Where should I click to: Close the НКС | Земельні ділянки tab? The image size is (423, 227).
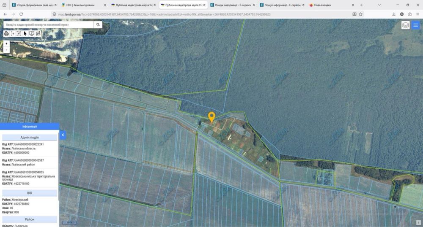(x=105, y=5)
